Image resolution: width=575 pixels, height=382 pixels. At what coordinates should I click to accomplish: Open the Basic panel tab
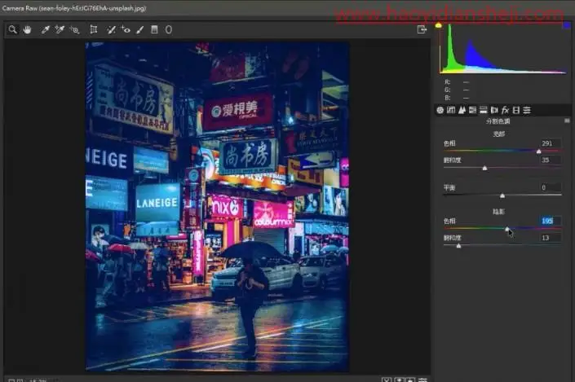(440, 110)
